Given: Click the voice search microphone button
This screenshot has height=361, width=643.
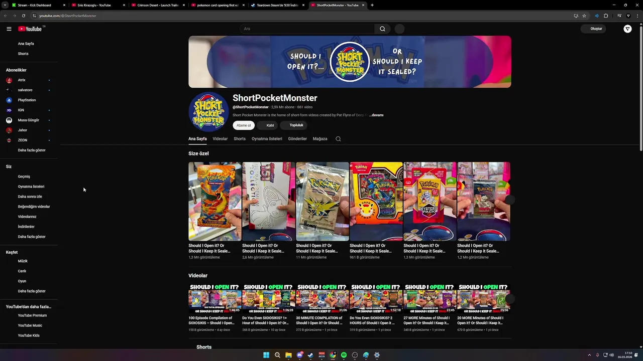Looking at the screenshot, I should pos(399,29).
